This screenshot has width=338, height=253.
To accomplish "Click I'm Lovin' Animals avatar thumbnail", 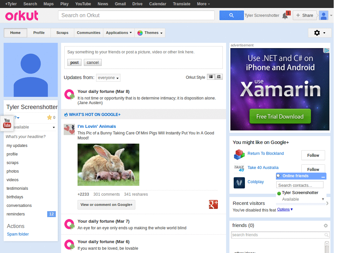I will [x=69, y=129].
